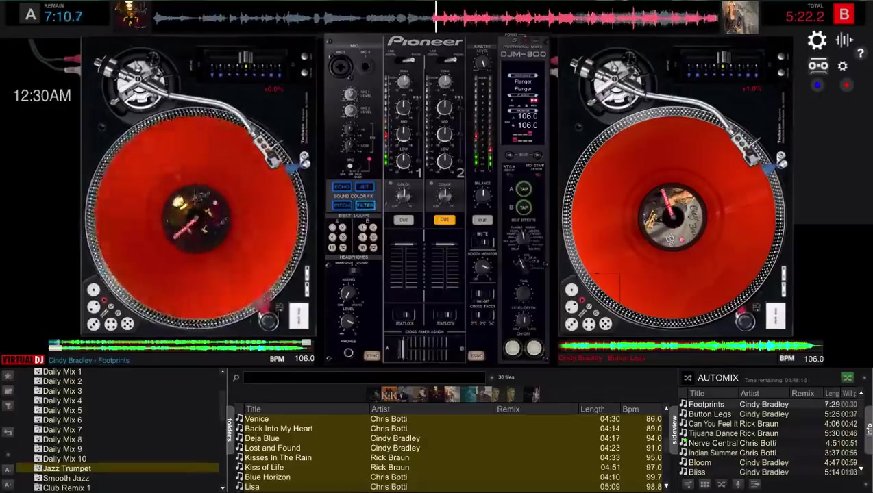Click the waveform display icon near settings
The image size is (873, 493).
click(x=844, y=40)
